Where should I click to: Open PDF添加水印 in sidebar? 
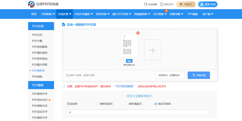[40, 100]
